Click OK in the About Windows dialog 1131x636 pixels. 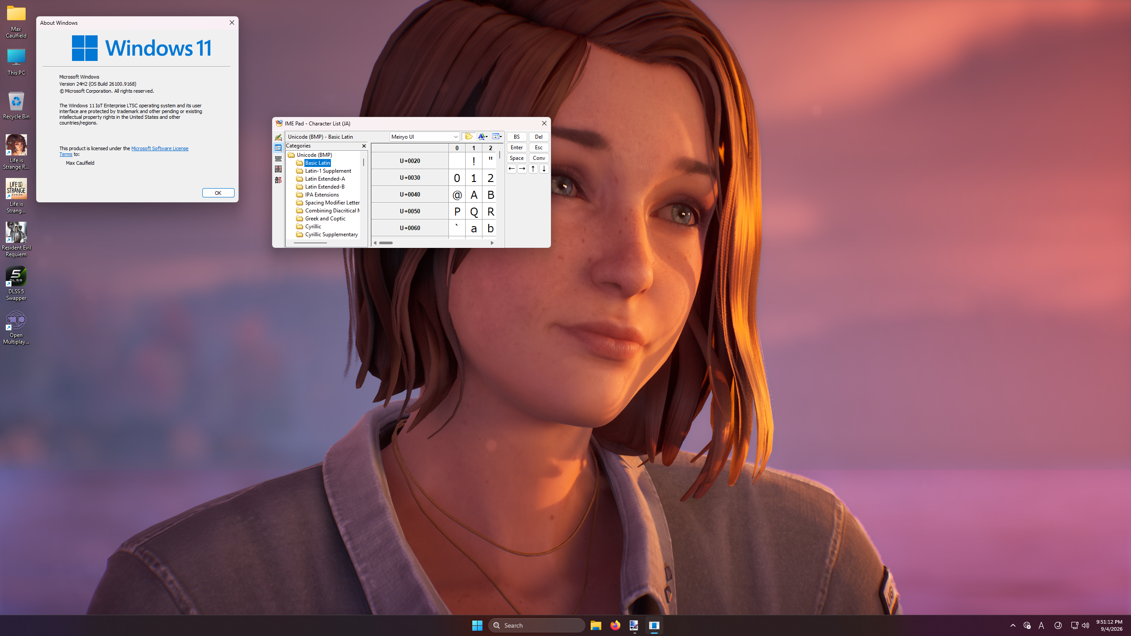[x=218, y=193]
